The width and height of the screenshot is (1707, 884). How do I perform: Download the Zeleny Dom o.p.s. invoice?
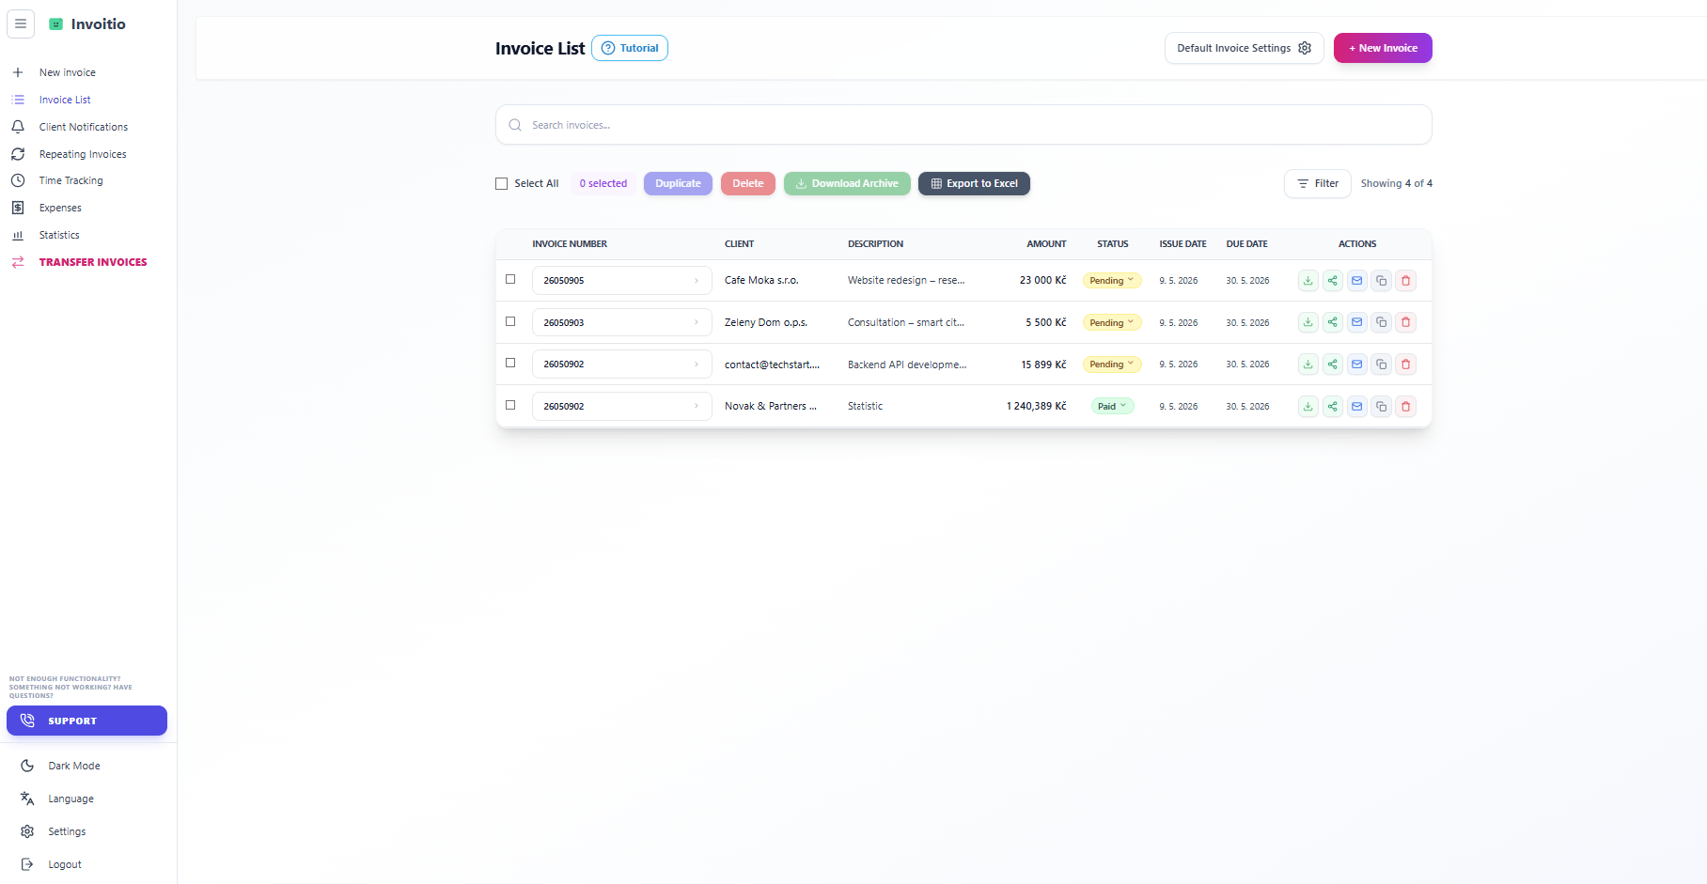click(x=1308, y=322)
